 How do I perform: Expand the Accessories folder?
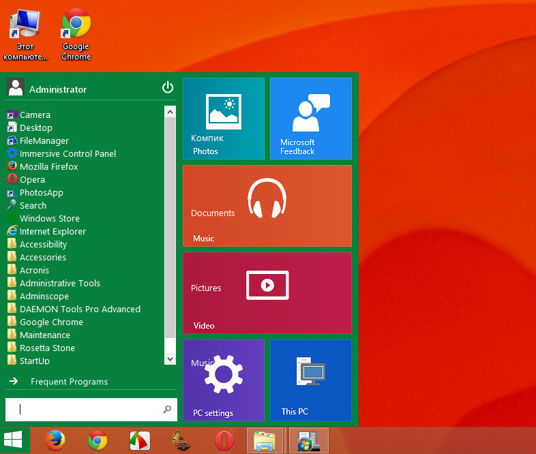[x=37, y=258]
